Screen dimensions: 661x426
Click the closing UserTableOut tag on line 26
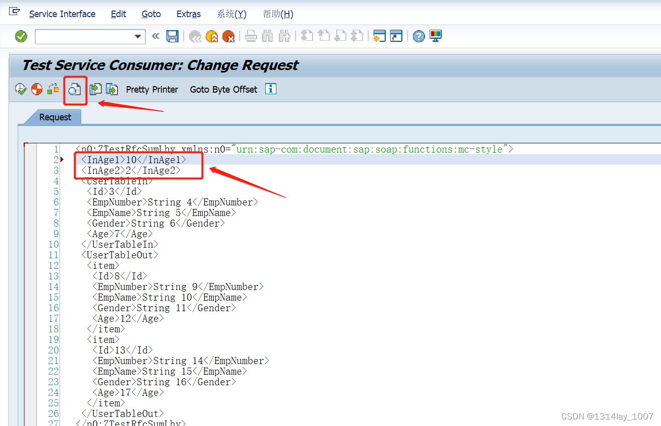tap(123, 413)
